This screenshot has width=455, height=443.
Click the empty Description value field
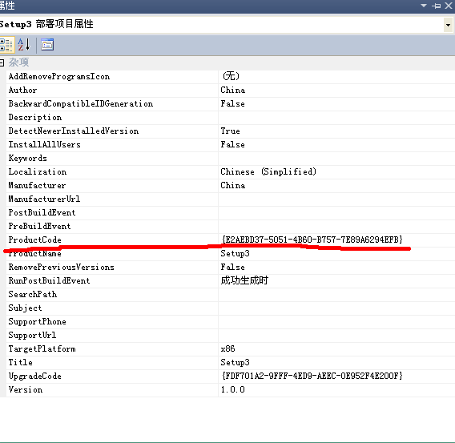point(336,118)
